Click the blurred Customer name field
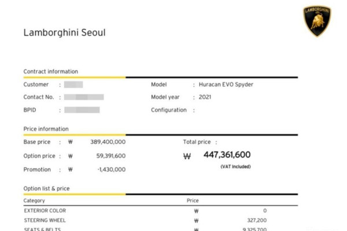Viewport: 347px width, 231px height. 73,84
